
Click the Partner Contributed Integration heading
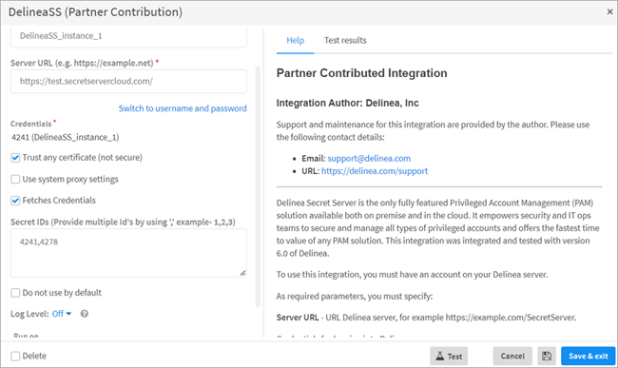pyautogui.click(x=362, y=73)
